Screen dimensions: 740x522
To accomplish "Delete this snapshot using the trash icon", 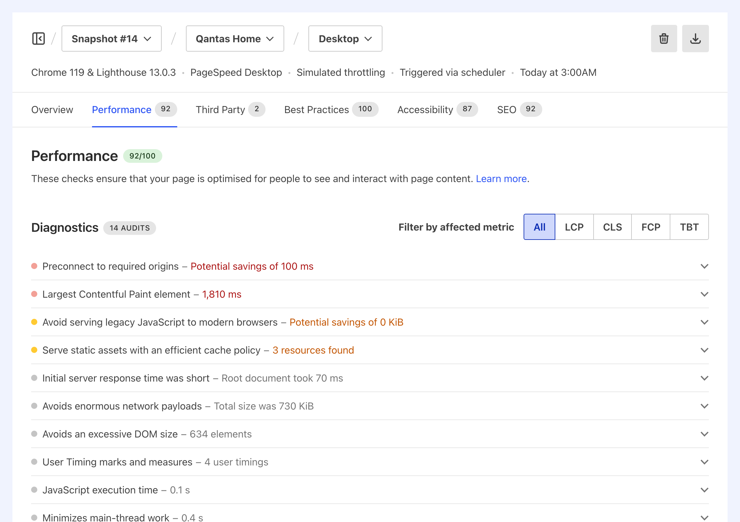I will [x=664, y=38].
